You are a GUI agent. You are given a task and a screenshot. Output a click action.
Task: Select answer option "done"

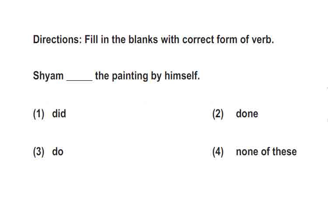pyautogui.click(x=247, y=114)
